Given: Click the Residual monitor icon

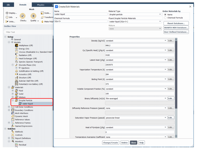Looking at the screenshot, I should point(17,145).
